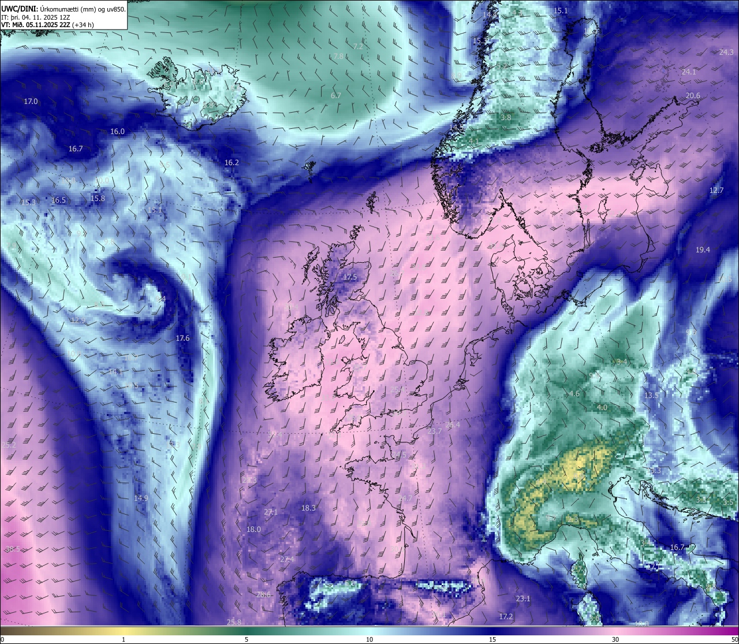Screen dimensions: 739x644
Task: Click the valid time line 'VT: Mið. 05.11.2025 22Z (+34 h)'
Action: point(47,25)
